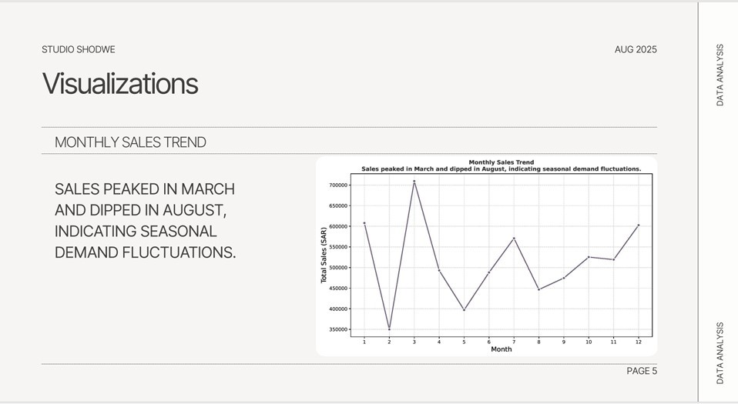Click the month 5 data point
The height and width of the screenshot is (404, 738).
[x=464, y=310]
